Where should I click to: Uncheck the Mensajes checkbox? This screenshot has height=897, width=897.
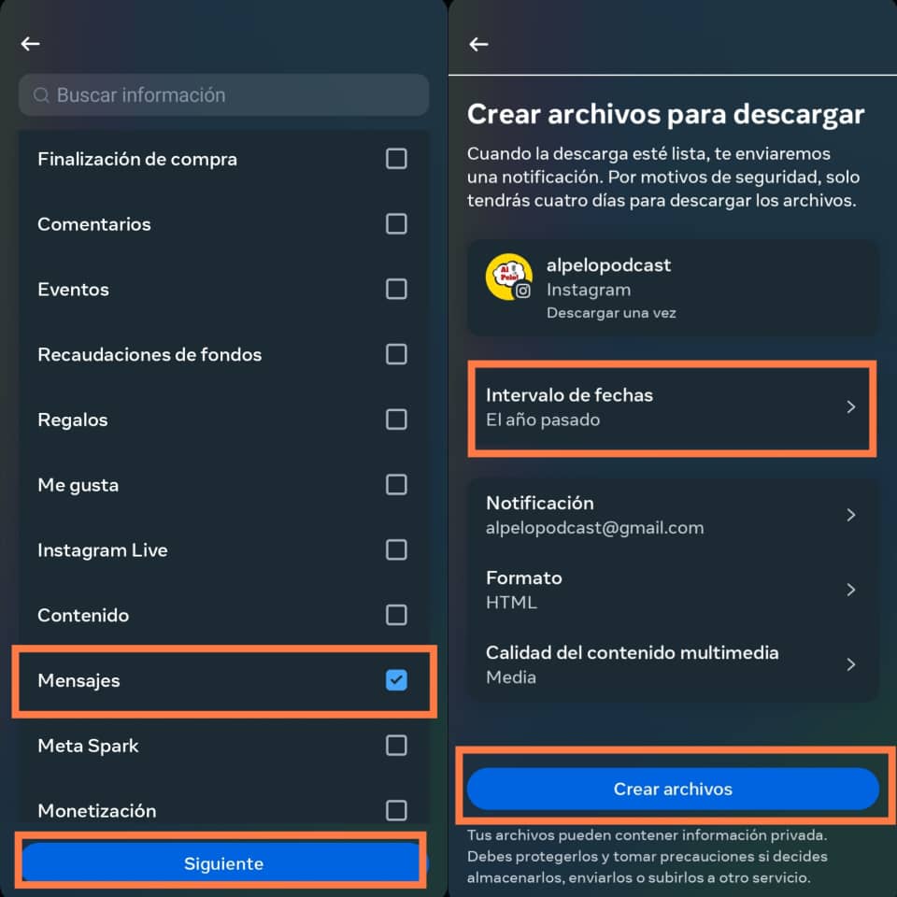coord(396,680)
